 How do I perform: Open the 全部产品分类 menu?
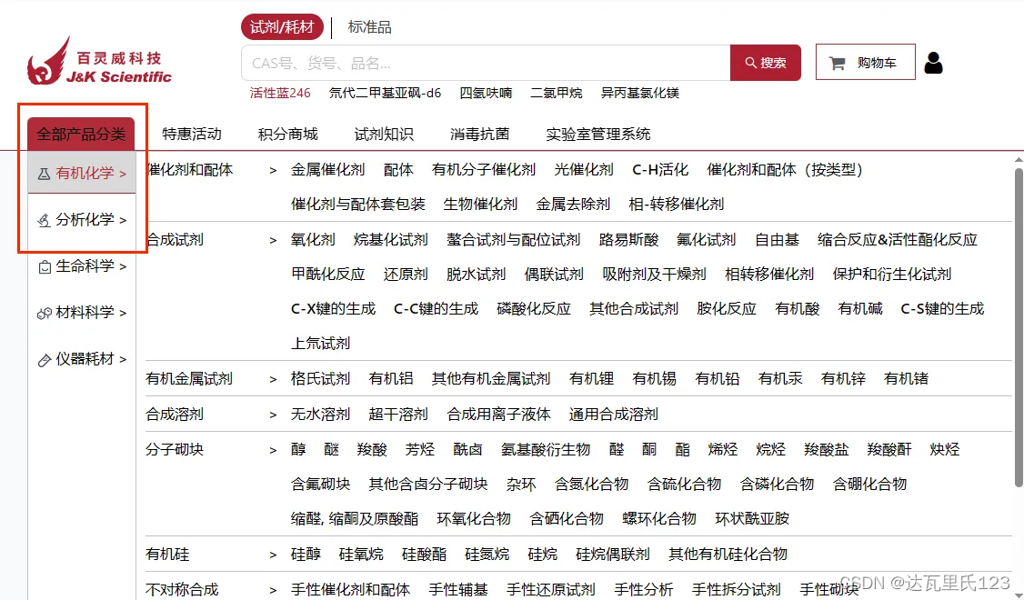[81, 134]
